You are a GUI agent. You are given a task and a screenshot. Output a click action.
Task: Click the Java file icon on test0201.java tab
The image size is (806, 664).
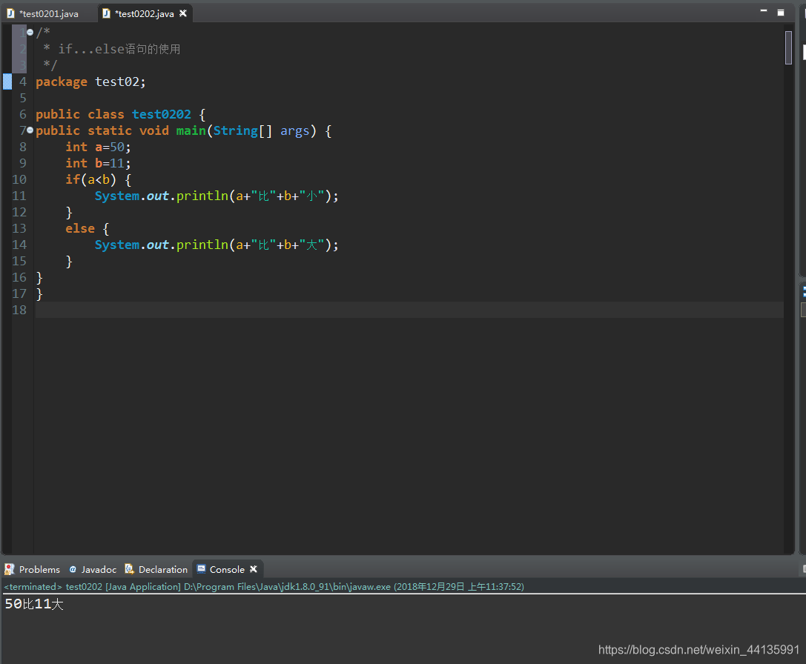tap(11, 13)
